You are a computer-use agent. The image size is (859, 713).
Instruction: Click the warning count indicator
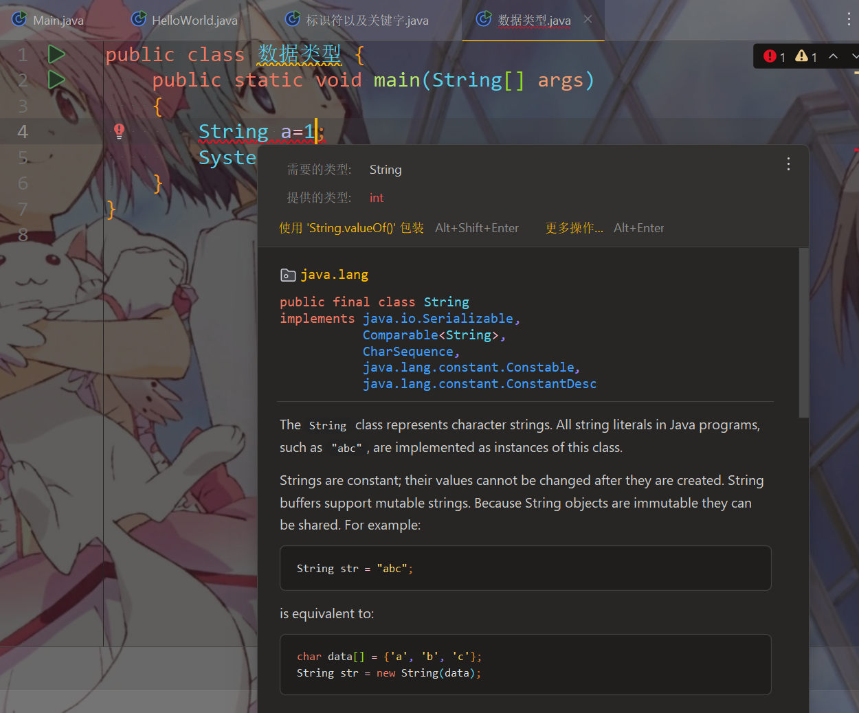pos(806,56)
